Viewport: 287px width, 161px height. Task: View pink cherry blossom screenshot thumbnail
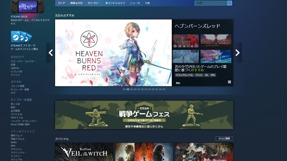[x=216, y=56]
